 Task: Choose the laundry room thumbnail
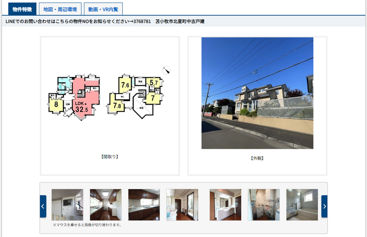pos(263,205)
